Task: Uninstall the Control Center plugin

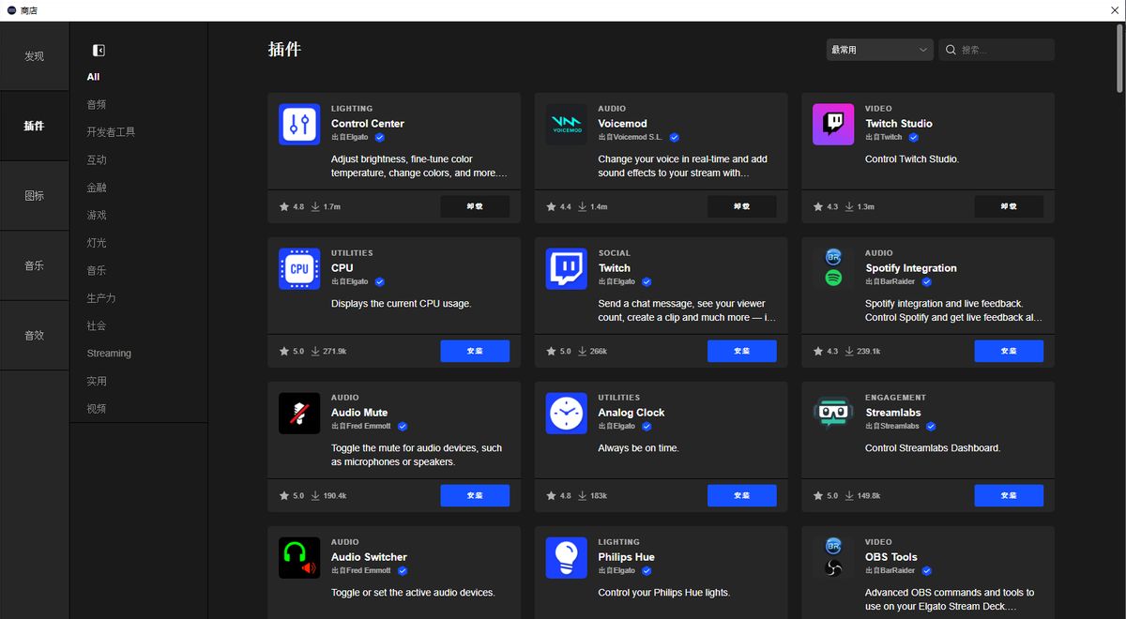Action: click(475, 206)
